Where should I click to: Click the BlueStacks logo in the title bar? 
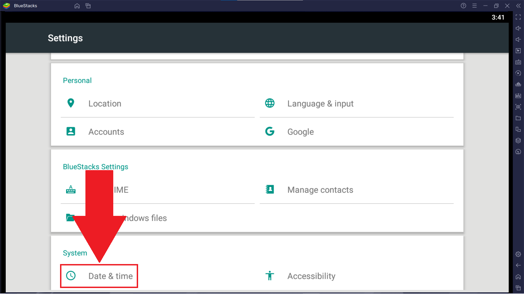pyautogui.click(x=7, y=6)
